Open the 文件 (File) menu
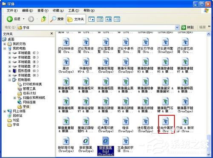Image resolution: width=213 pixels, height=158 pixels. [x=12, y=11]
